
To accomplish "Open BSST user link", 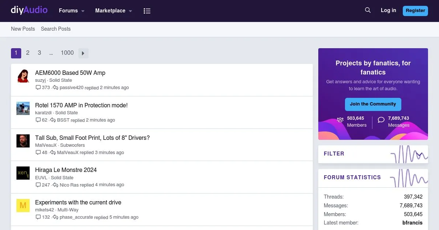I will (x=63, y=120).
